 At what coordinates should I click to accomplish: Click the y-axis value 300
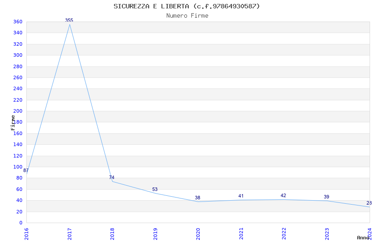(x=18, y=55)
